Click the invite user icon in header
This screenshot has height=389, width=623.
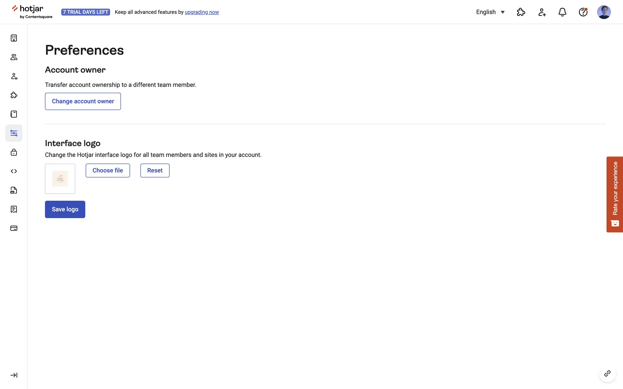click(542, 12)
